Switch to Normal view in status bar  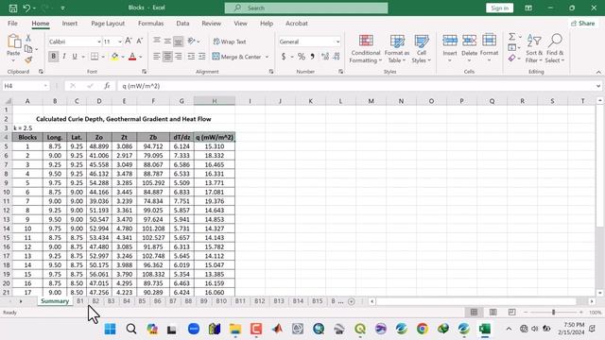pyautogui.click(x=474, y=313)
